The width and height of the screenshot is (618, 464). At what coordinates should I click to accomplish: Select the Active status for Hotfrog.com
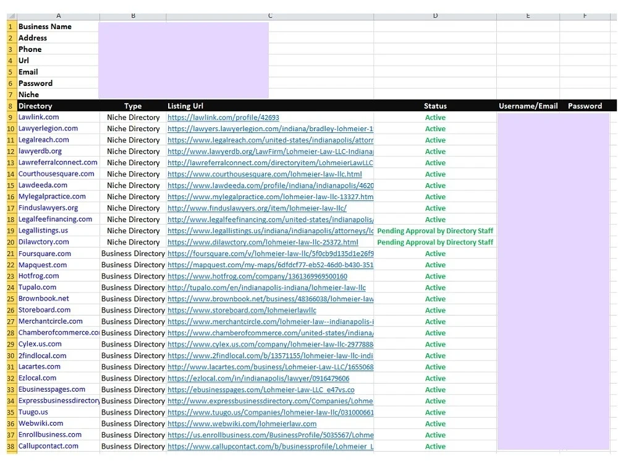[x=435, y=276]
